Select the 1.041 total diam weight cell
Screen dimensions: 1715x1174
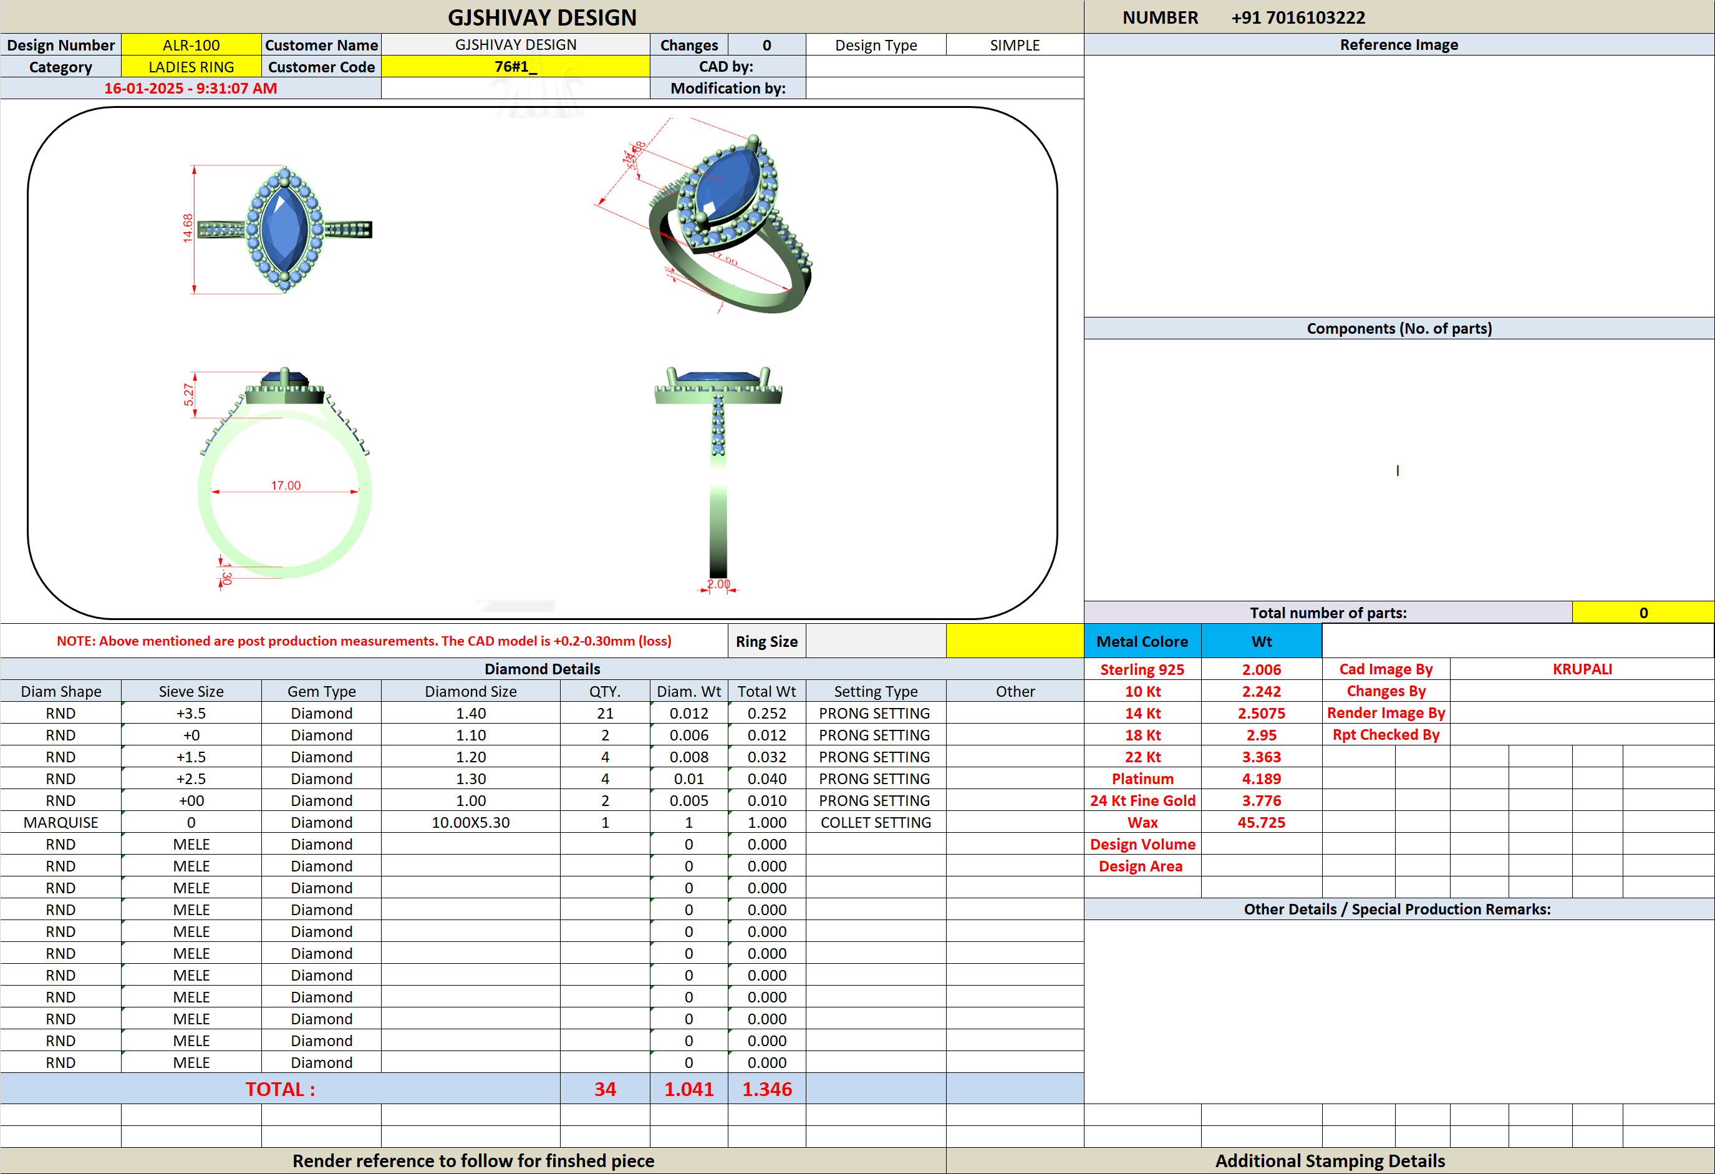click(688, 1089)
